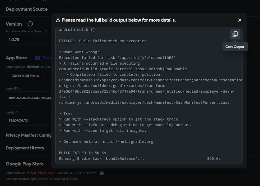
Task: Click info icon beside Key ID
Action: (17, 113)
